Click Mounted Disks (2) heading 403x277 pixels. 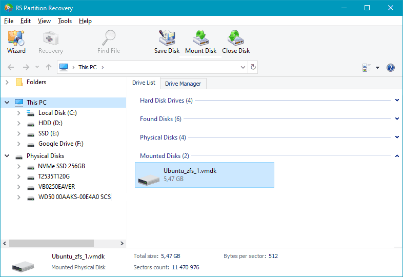tap(165, 156)
